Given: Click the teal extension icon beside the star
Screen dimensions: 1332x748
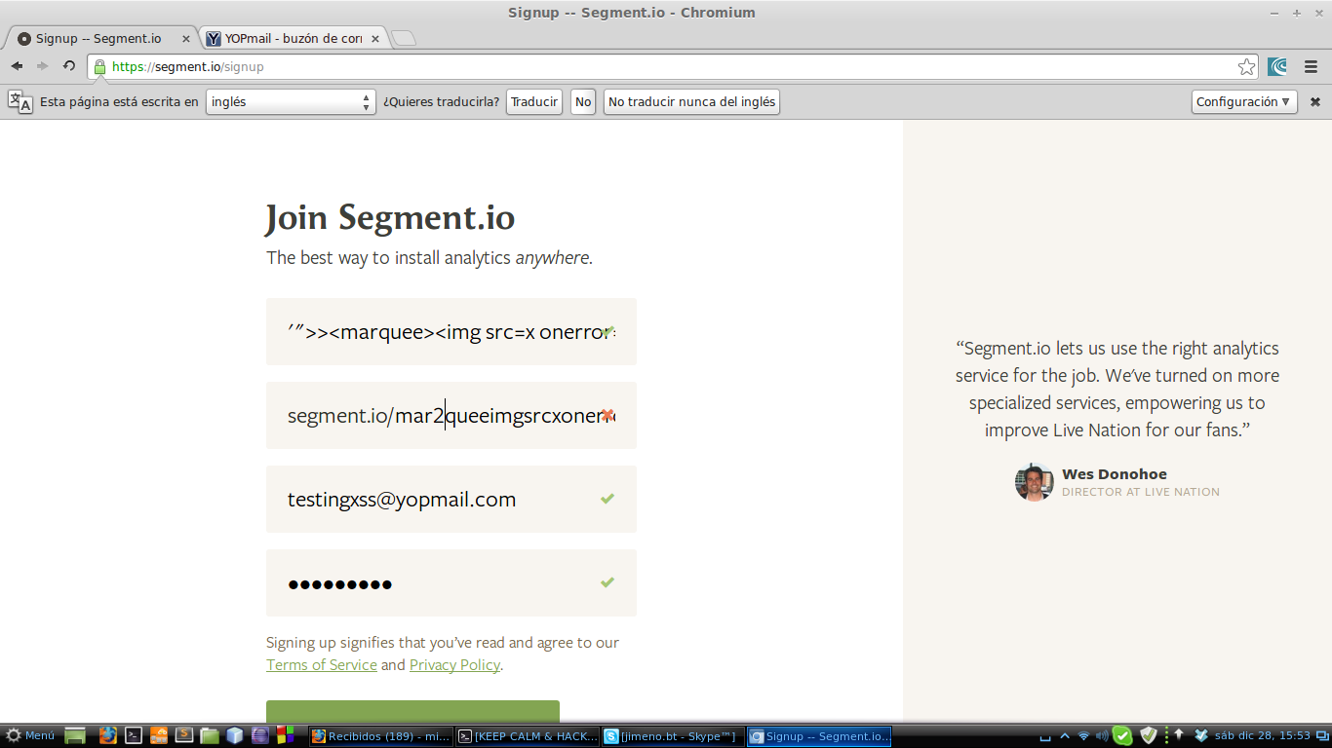Looking at the screenshot, I should (1277, 67).
